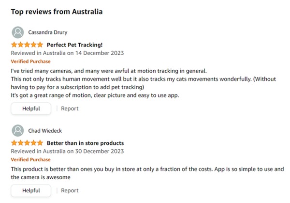This screenshot has width=290, height=203.
Task: Open the 'Better than in store products' review title
Action: [85, 143]
